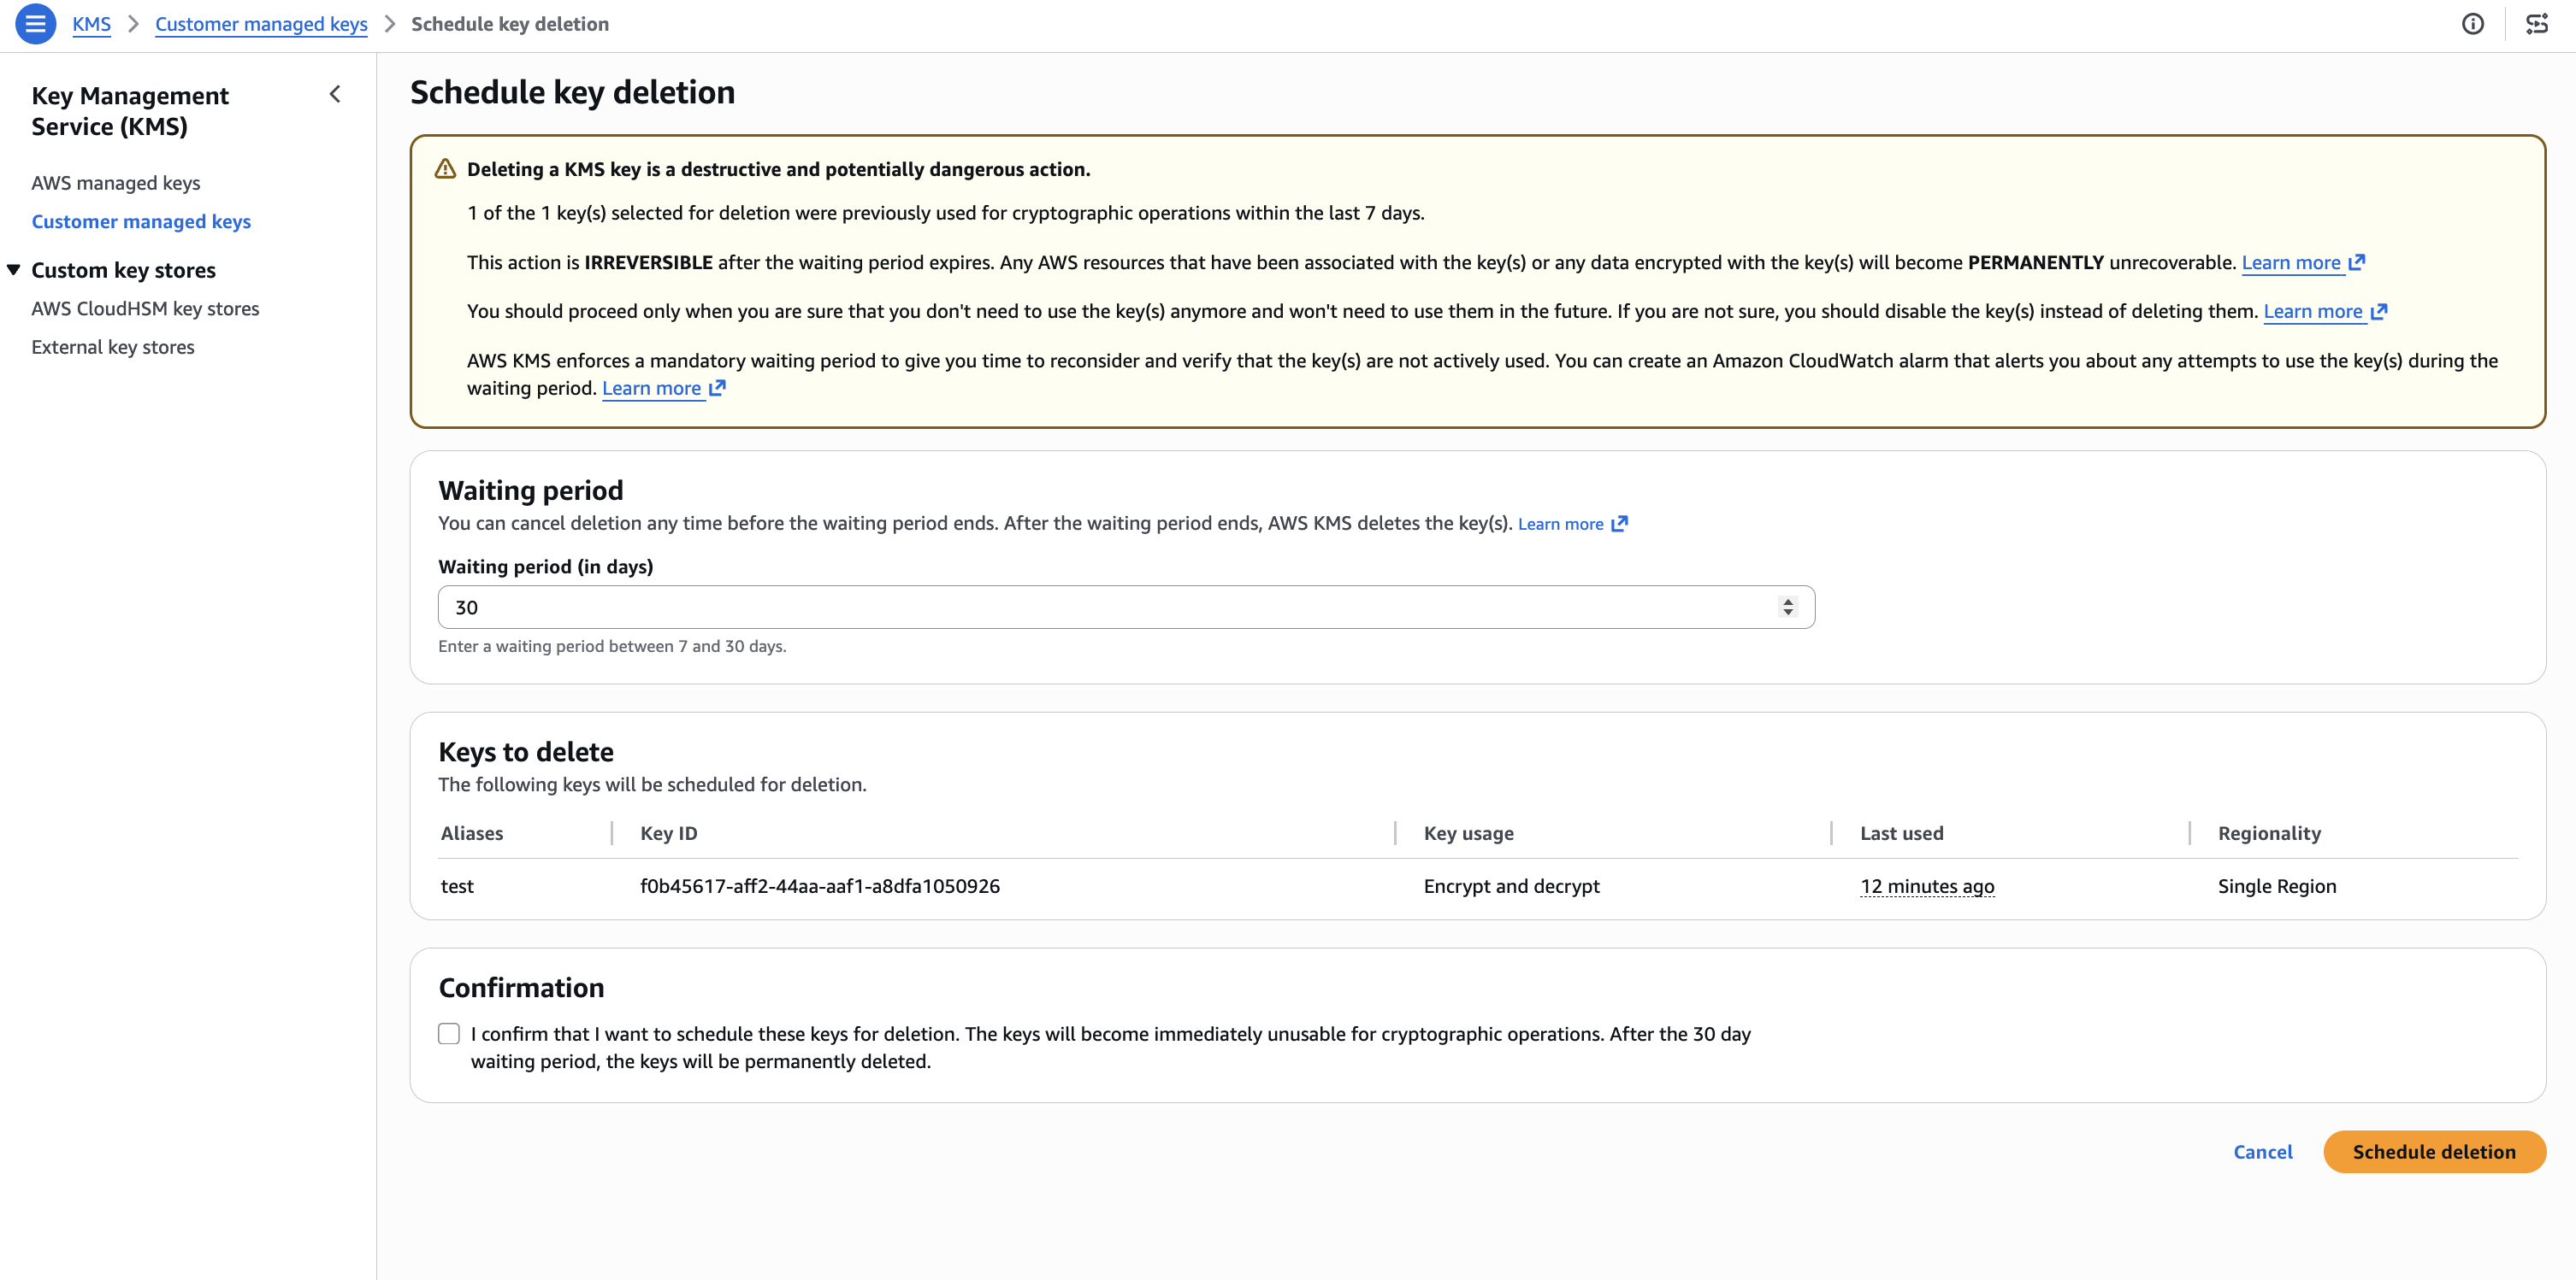Click the Aliases column header
Screen dimensions: 2576x1280
pos(472,833)
